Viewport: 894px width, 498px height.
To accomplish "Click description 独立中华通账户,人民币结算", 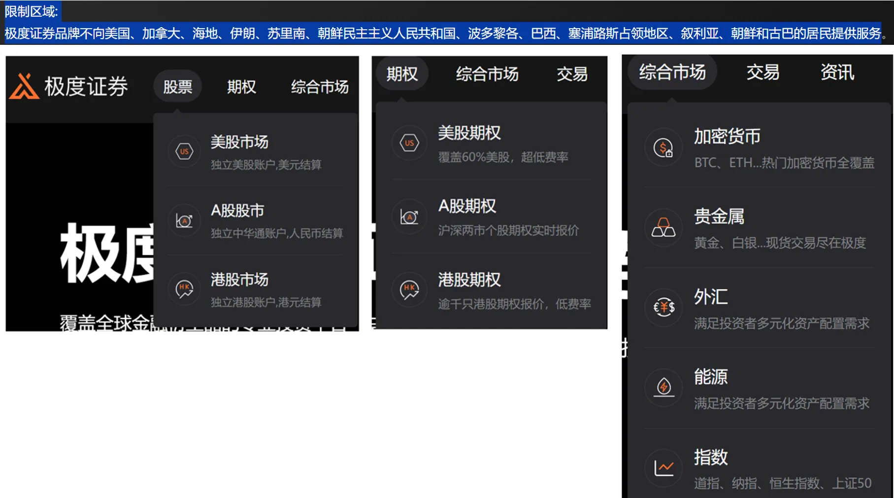I will pyautogui.click(x=277, y=233).
